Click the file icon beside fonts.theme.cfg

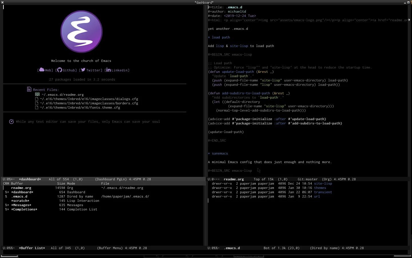[x=37, y=107]
